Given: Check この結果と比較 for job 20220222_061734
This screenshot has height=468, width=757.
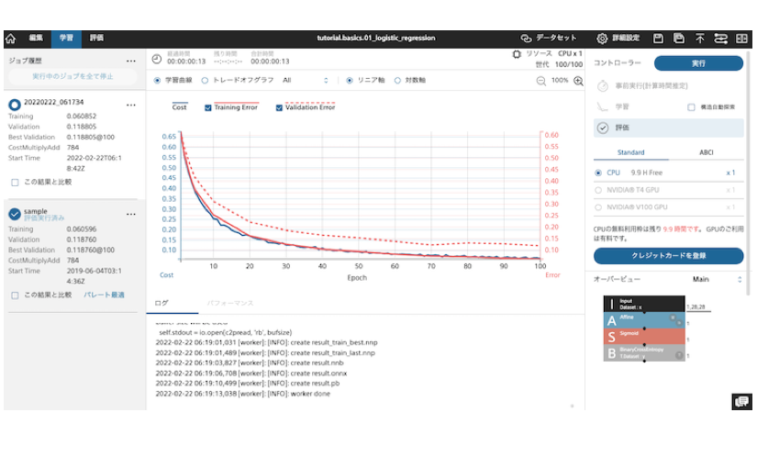Looking at the screenshot, I should (x=15, y=183).
